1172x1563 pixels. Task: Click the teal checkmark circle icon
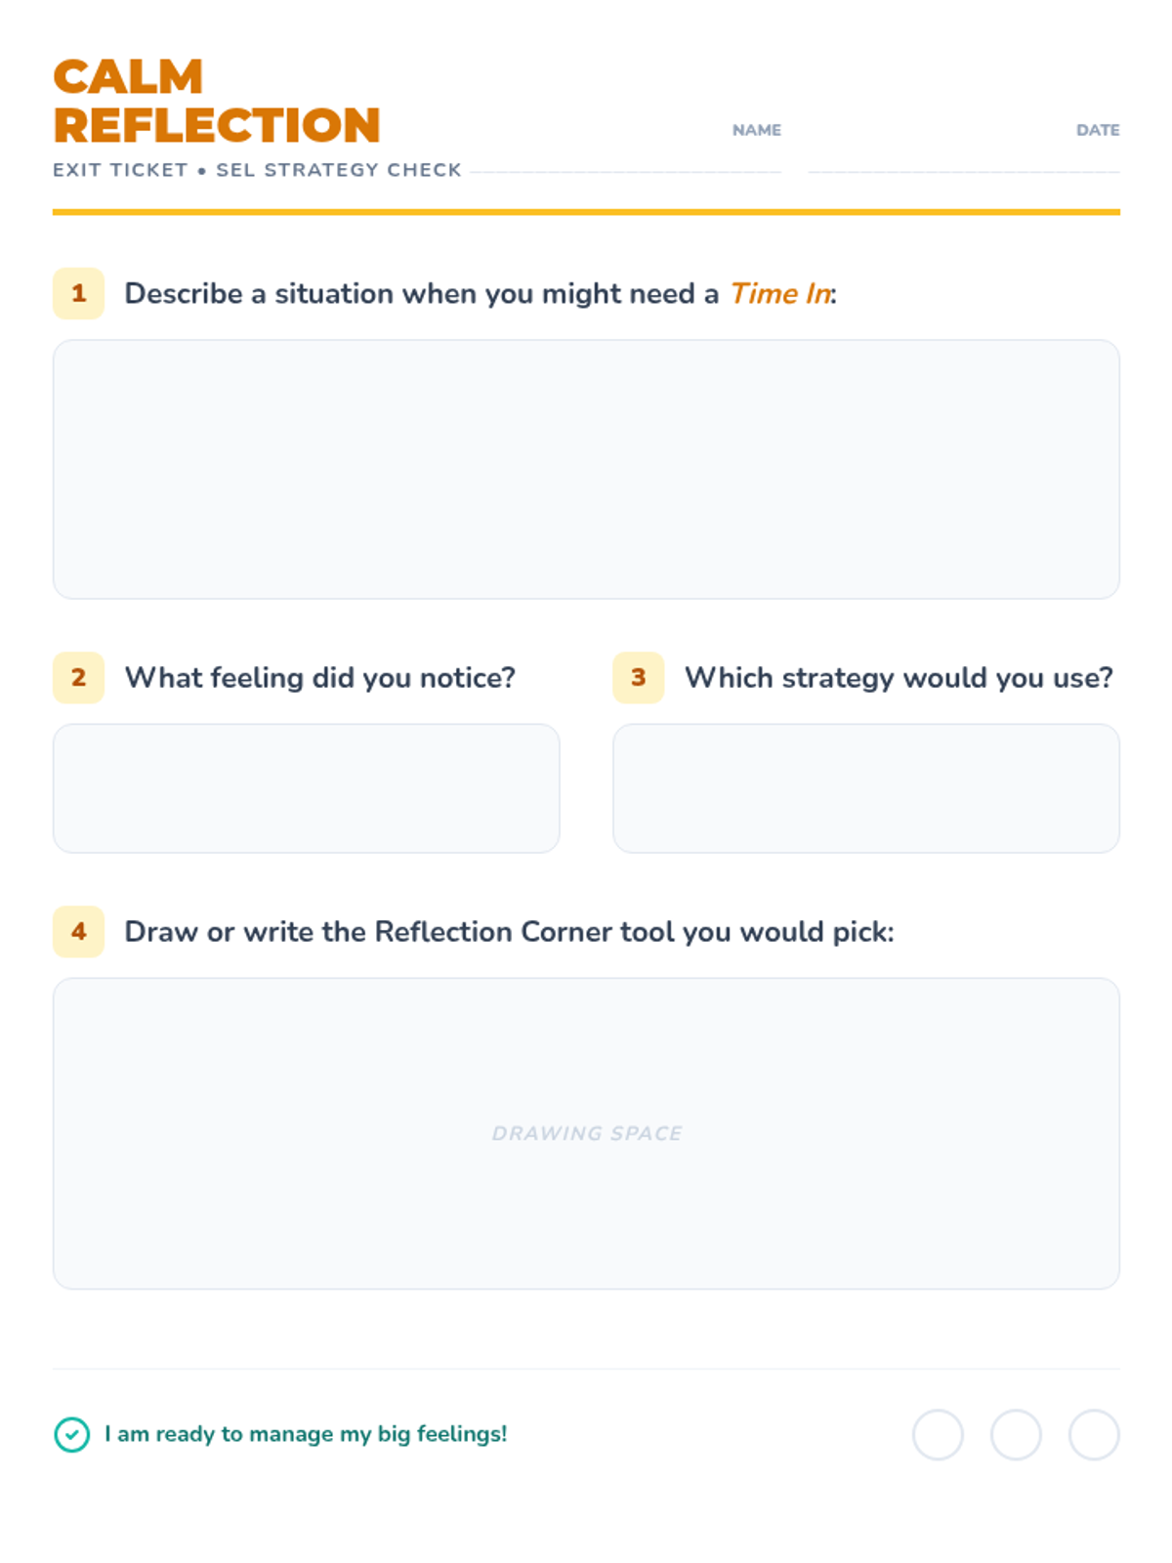(71, 1434)
